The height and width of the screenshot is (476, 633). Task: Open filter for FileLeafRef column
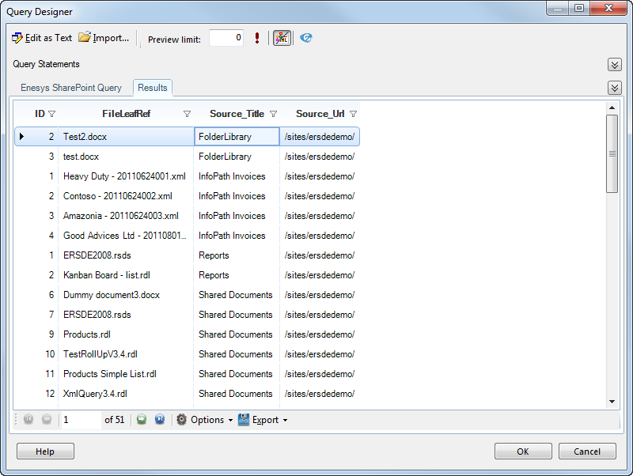[187, 114]
